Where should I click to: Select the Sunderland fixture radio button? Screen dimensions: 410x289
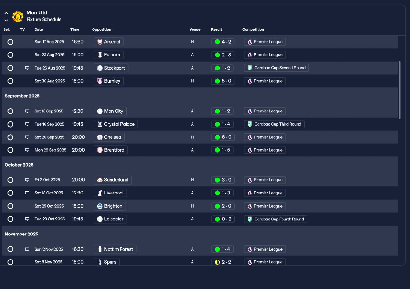click(x=10, y=180)
